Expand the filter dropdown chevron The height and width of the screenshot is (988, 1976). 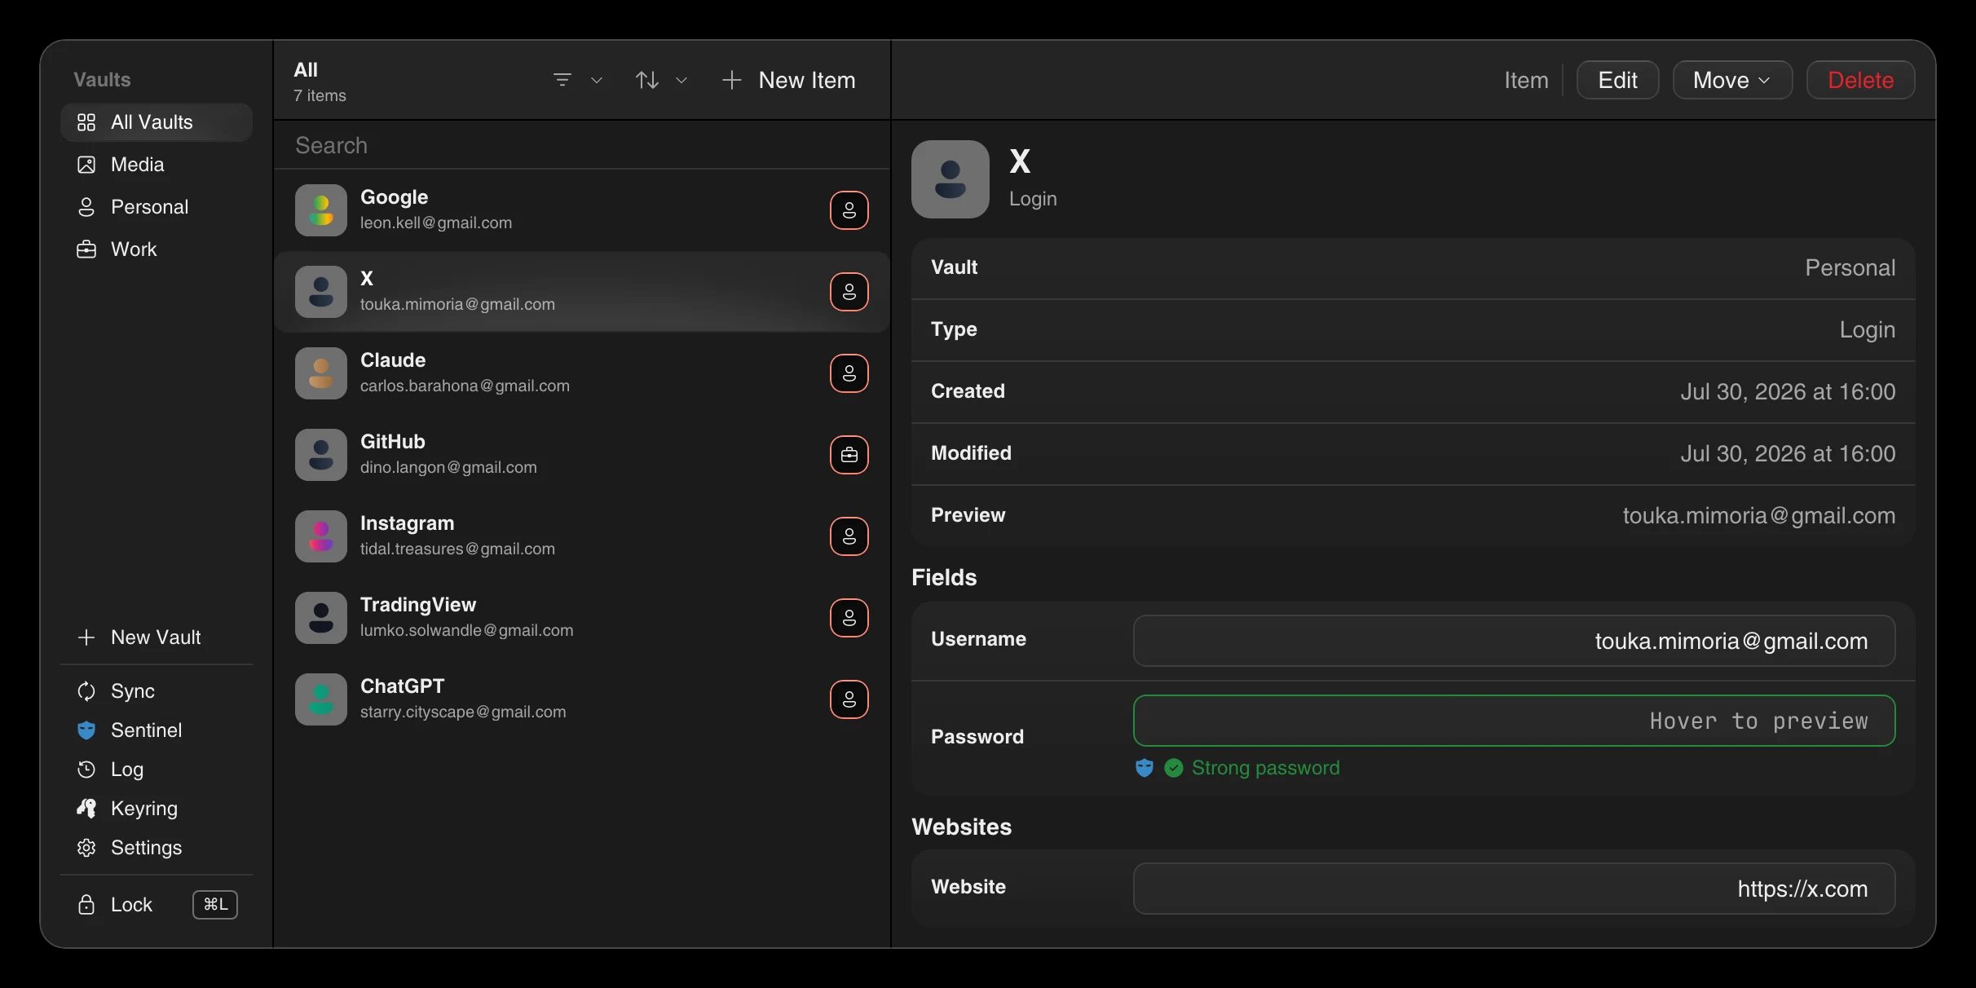tap(597, 80)
